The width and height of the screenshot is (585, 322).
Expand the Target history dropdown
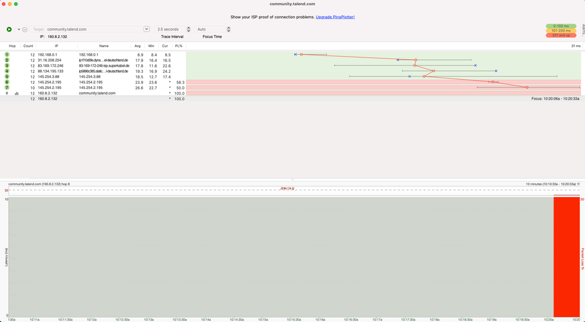[x=146, y=29]
